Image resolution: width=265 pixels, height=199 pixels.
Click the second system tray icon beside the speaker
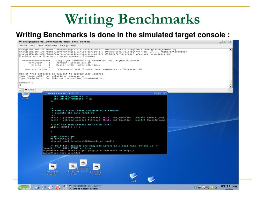(200, 187)
